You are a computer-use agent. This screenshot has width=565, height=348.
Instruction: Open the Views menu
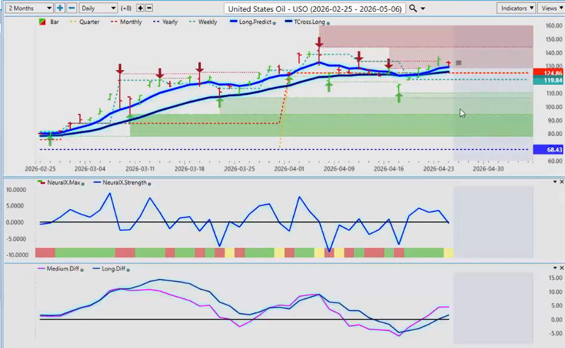(x=551, y=8)
